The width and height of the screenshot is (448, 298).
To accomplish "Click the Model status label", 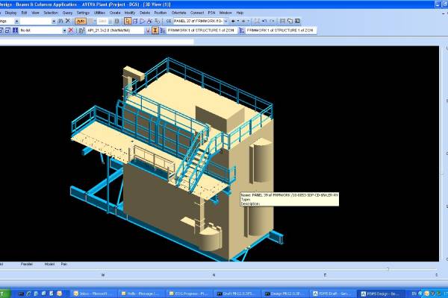I will (x=49, y=264).
